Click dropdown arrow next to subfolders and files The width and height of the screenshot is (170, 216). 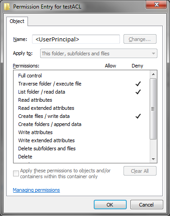153,54
